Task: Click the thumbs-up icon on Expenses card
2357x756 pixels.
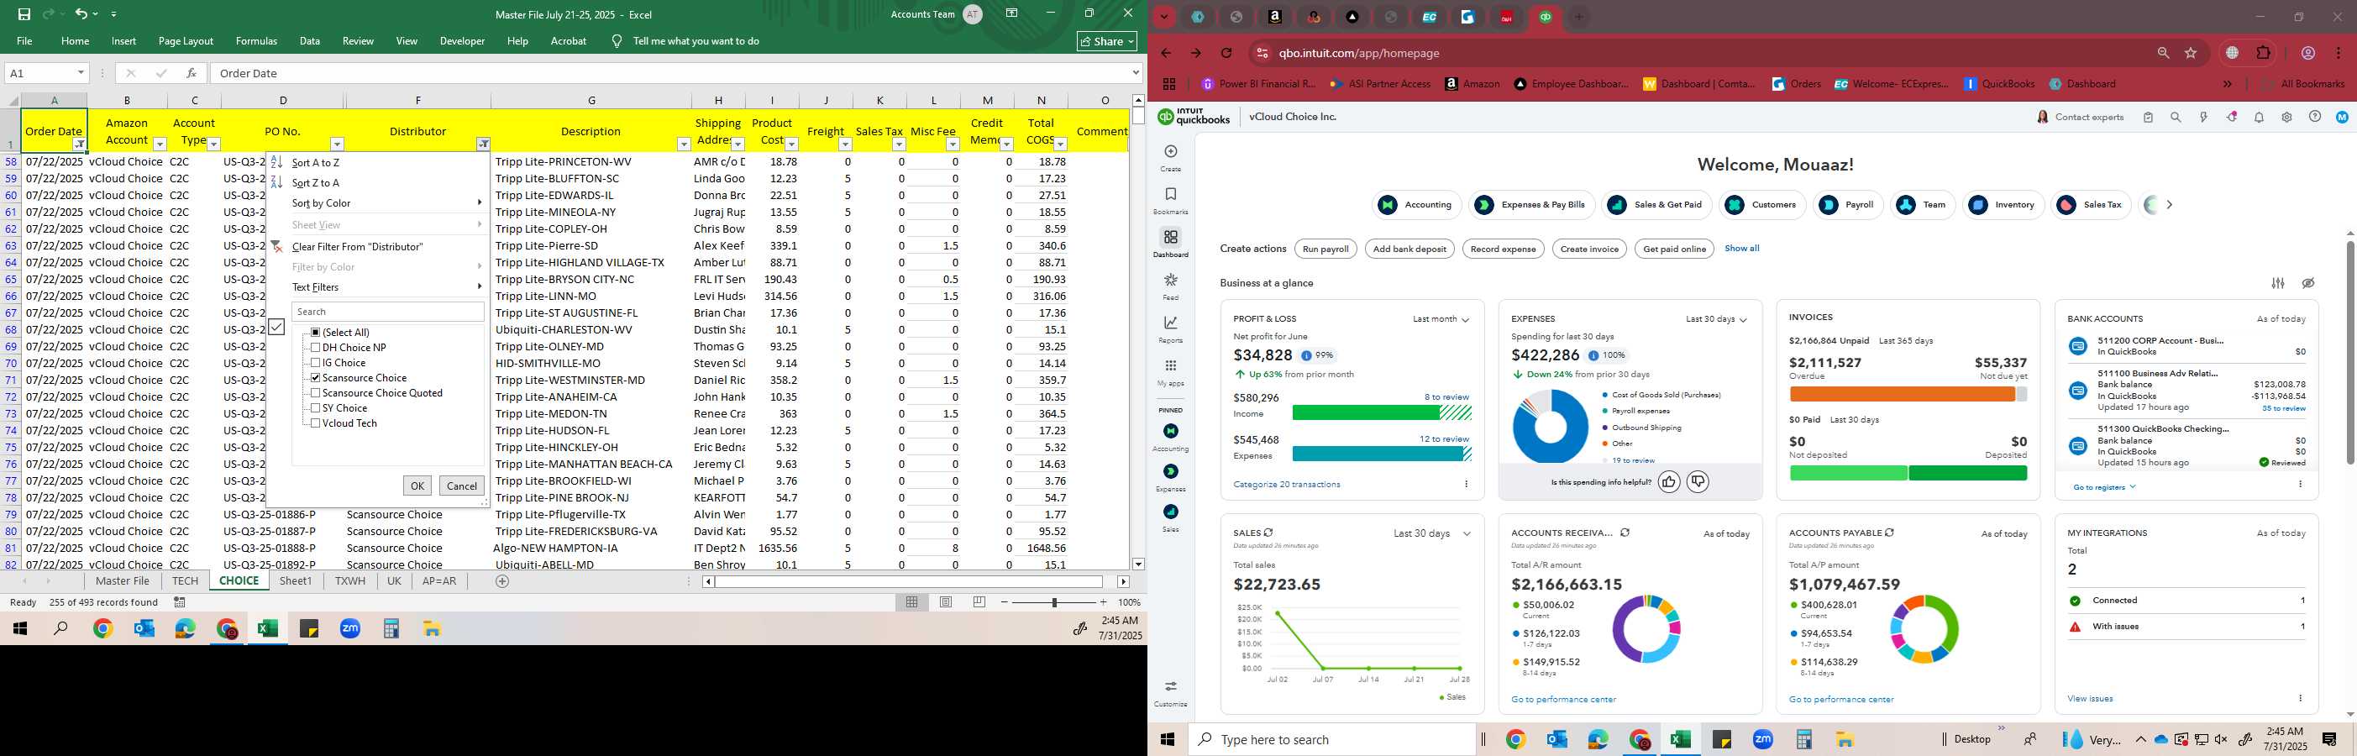Action: click(1669, 481)
